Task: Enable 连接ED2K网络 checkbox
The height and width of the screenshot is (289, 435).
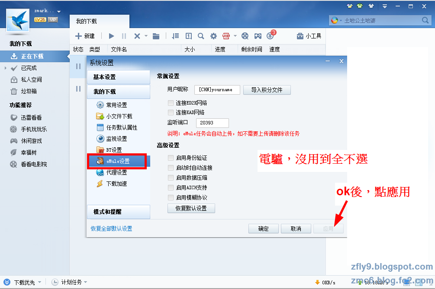Action: [x=171, y=103]
